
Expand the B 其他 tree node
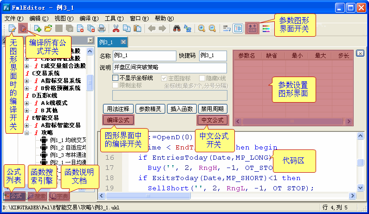click(x=27, y=110)
